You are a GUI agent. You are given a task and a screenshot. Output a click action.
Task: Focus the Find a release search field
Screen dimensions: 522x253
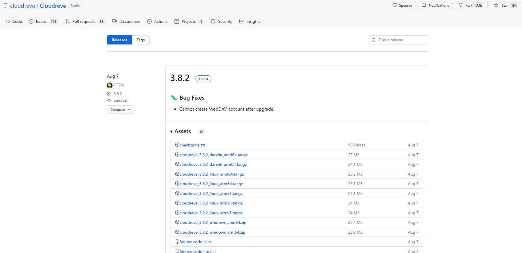[x=399, y=40]
